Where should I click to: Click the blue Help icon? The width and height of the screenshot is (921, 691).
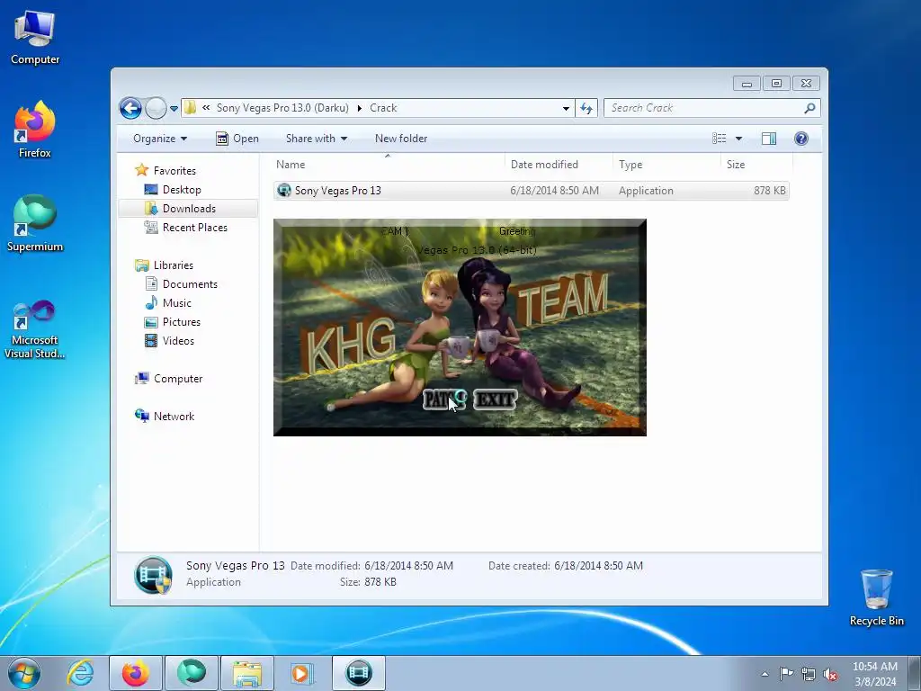[801, 139]
